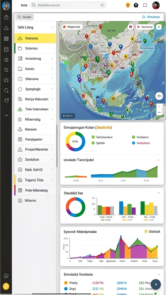
Task: Select the Sptenian sidebar item
Action: tap(35, 48)
